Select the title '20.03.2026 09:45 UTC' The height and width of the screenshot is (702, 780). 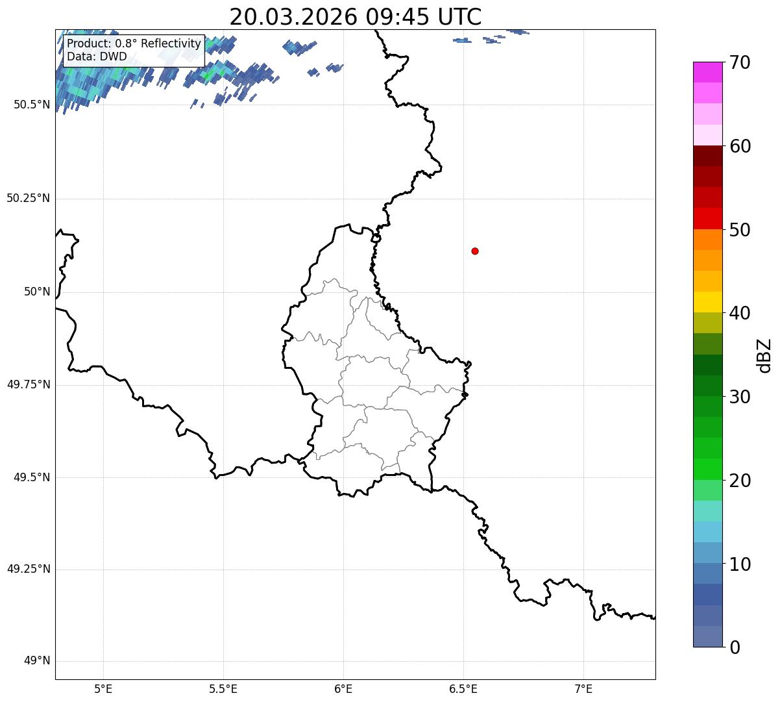(x=356, y=17)
